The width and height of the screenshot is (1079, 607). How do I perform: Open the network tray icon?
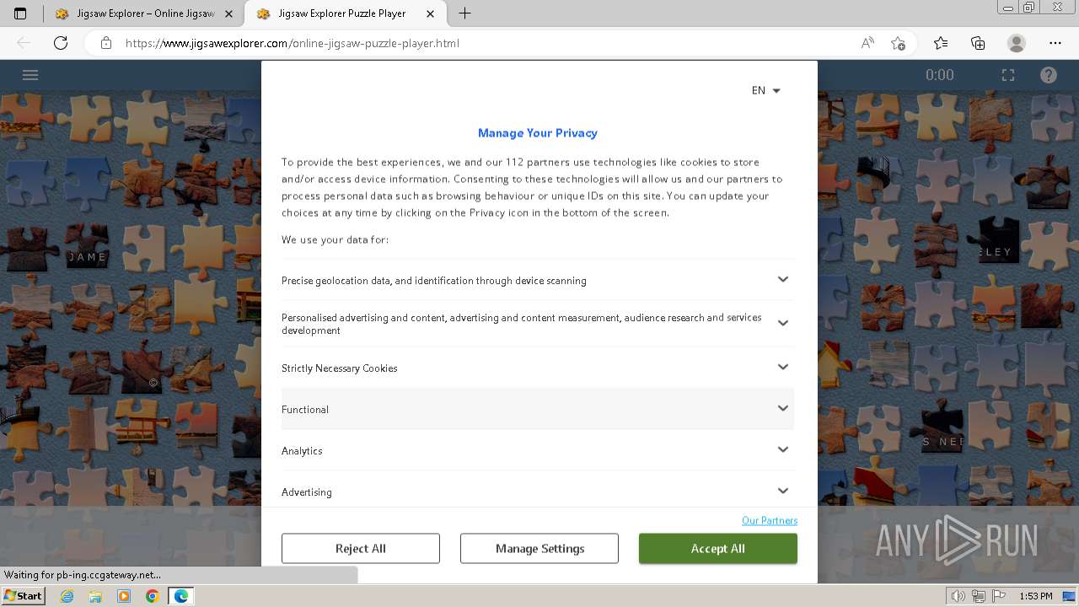pos(979,596)
